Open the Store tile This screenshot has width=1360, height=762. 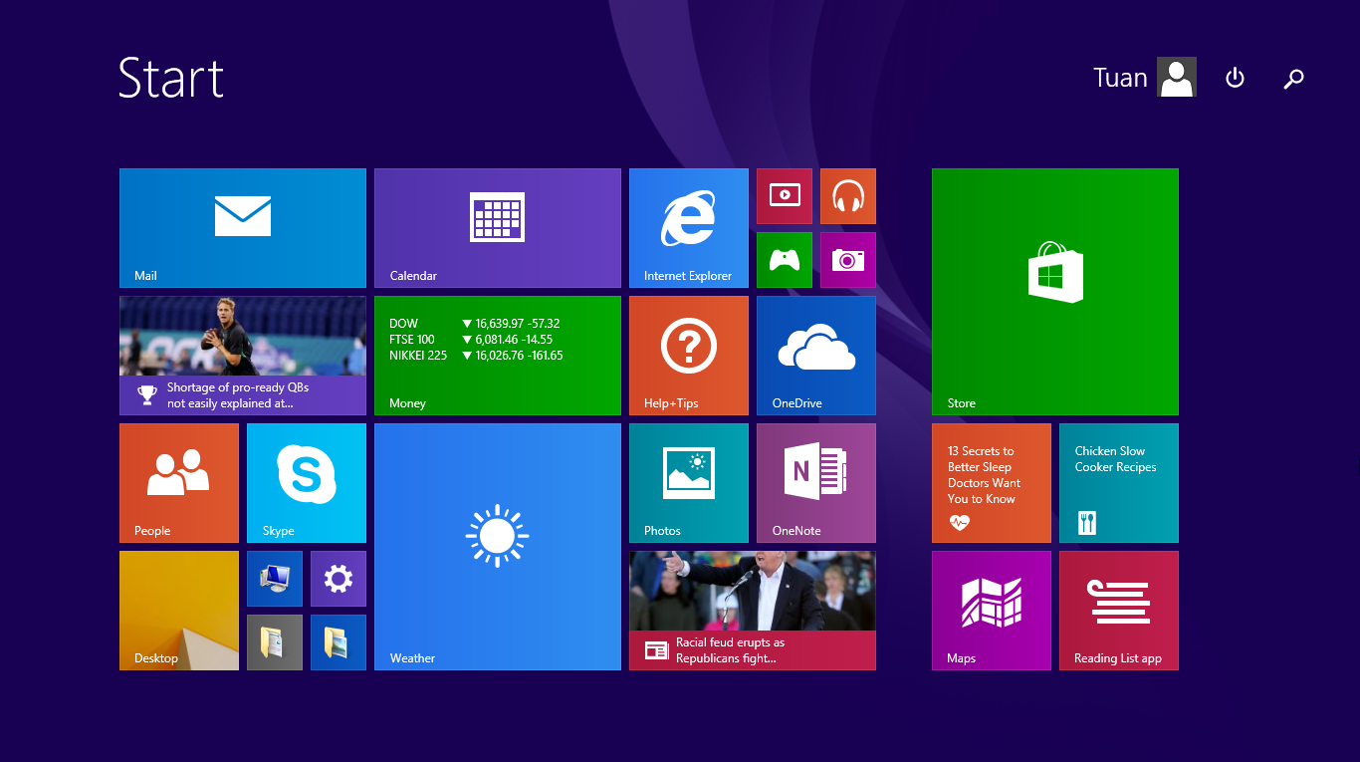1055,292
